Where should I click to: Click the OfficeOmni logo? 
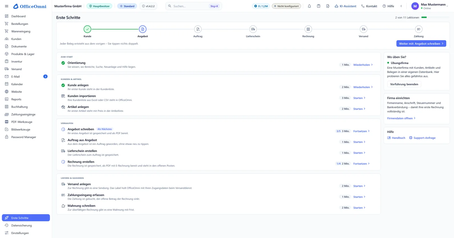[30, 6]
